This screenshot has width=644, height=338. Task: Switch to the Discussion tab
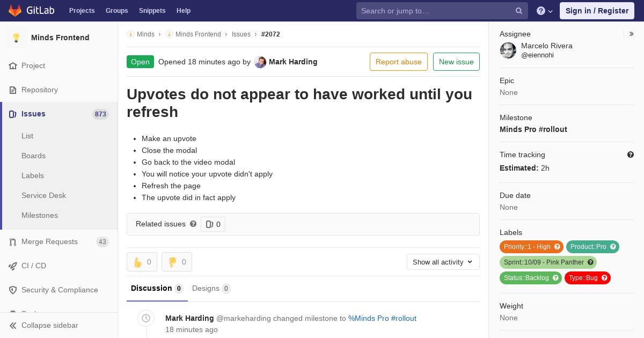tap(157, 289)
